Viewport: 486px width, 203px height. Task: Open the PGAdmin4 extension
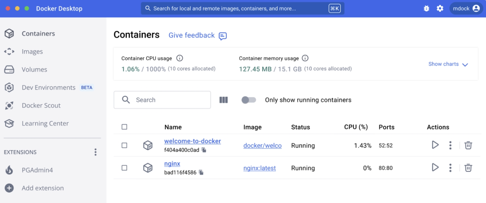coord(37,170)
